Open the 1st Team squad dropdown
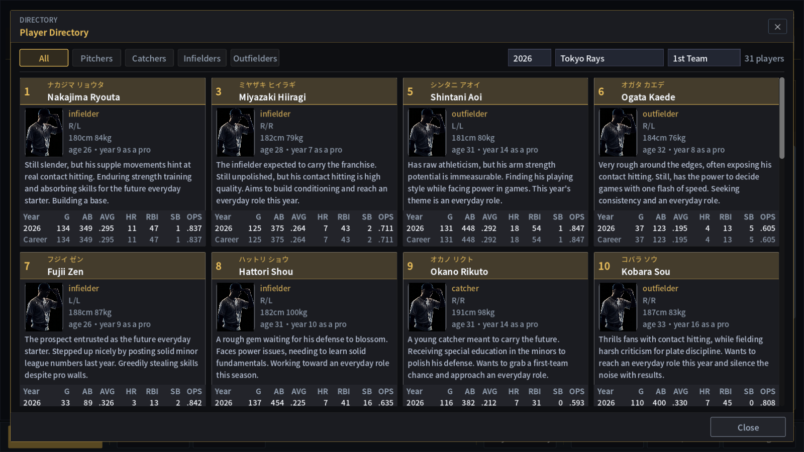 703,58
